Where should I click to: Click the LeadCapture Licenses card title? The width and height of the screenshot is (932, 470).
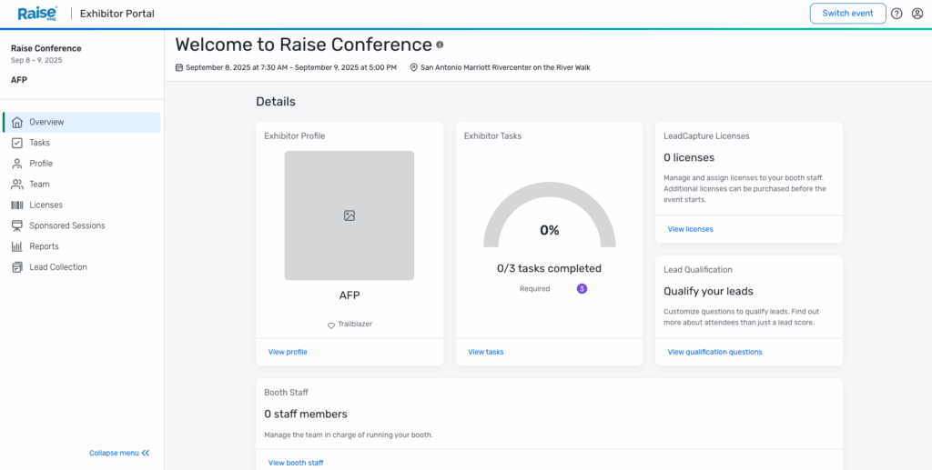(x=706, y=135)
